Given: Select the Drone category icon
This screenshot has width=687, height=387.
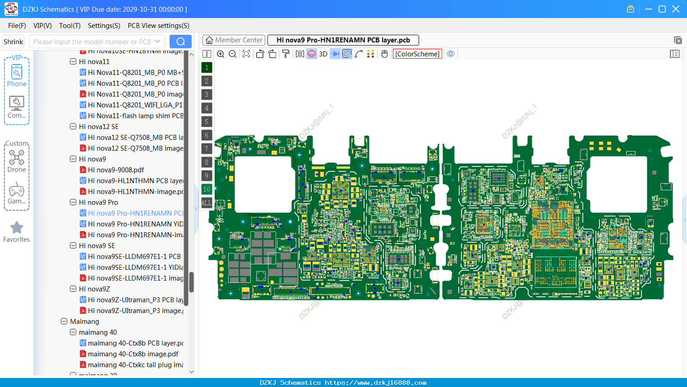Looking at the screenshot, I should pyautogui.click(x=17, y=161).
